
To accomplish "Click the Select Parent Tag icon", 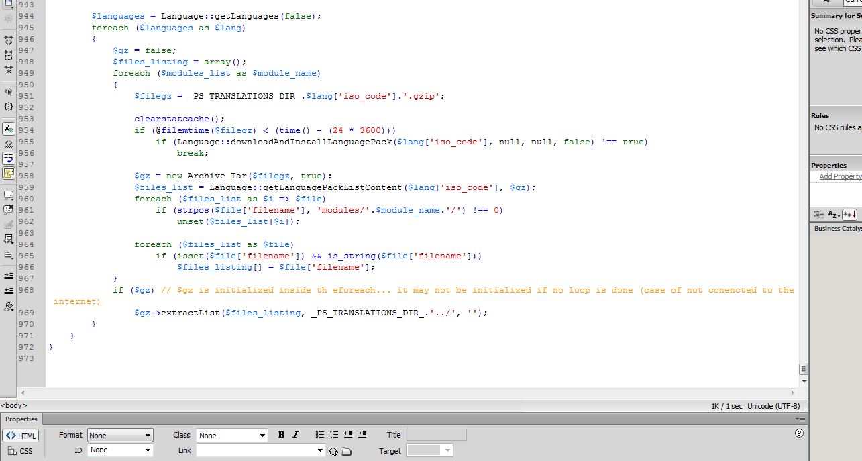I will coord(9,92).
